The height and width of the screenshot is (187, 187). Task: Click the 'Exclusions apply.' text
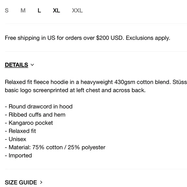[x=148, y=38]
